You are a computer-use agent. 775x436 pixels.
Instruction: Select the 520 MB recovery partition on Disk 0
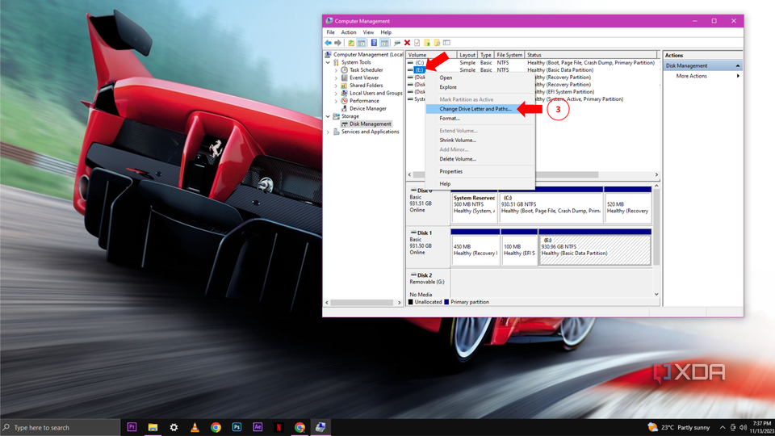628,204
